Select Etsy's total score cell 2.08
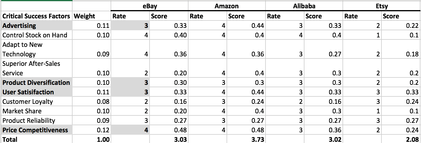 point(401,139)
